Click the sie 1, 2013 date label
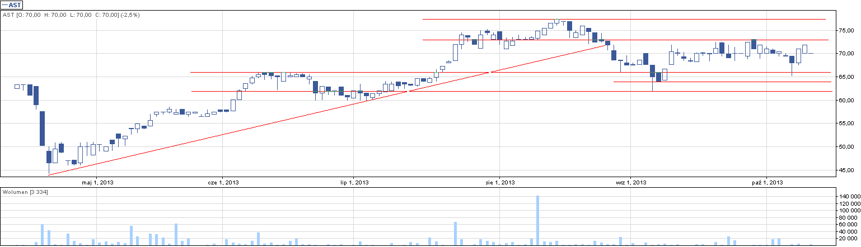Screen dimensions: 861x247 tap(500, 182)
